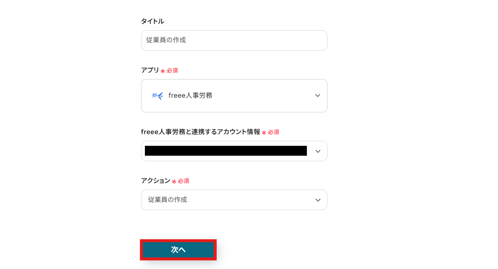Click the アクション field label
This screenshot has height=269, width=498.
click(155, 181)
